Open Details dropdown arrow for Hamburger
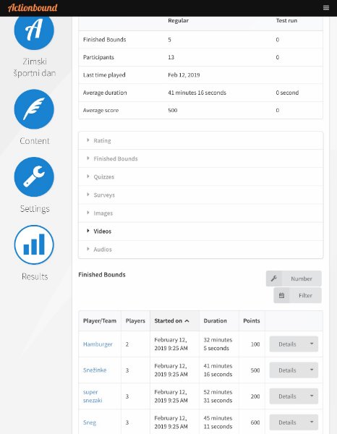 (x=312, y=344)
